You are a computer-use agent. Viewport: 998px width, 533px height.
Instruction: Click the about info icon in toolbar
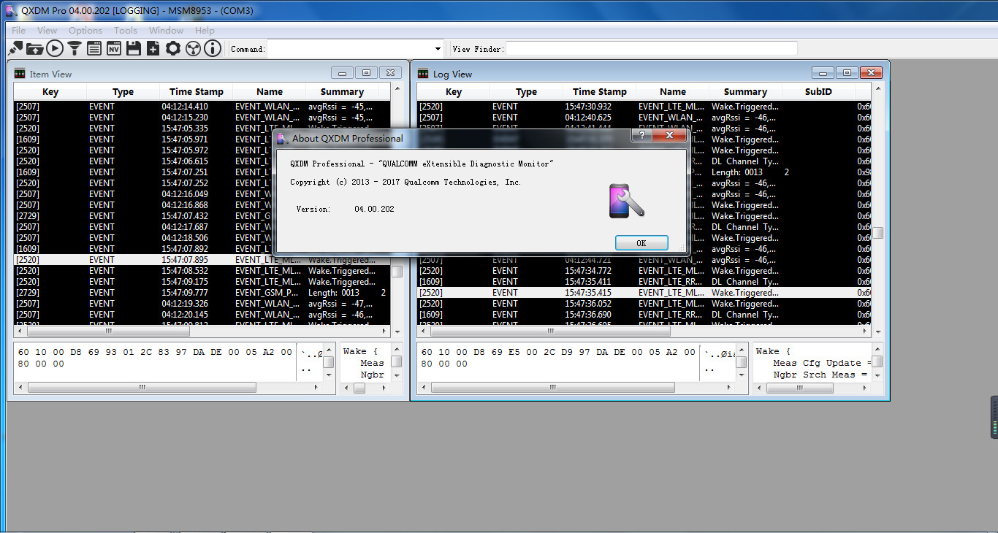[x=212, y=48]
